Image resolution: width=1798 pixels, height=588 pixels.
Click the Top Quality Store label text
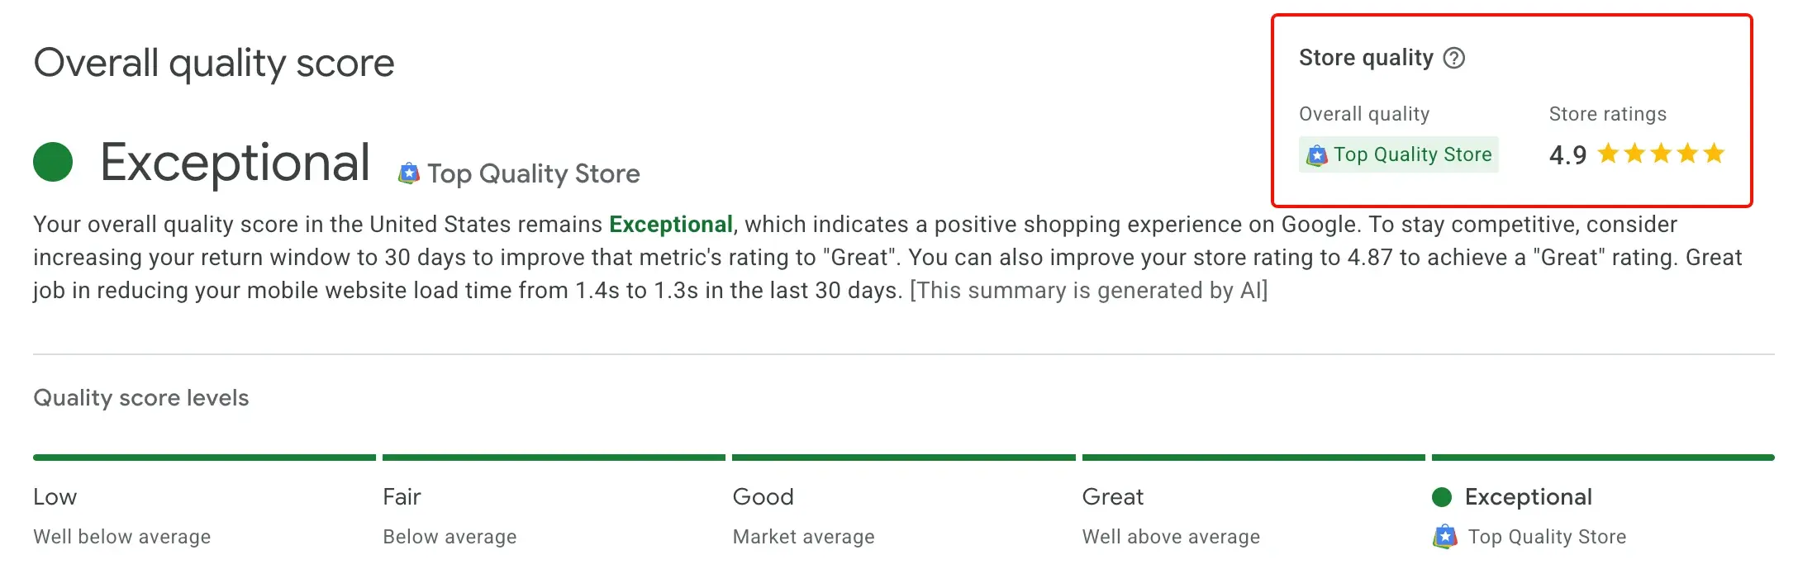click(1412, 154)
